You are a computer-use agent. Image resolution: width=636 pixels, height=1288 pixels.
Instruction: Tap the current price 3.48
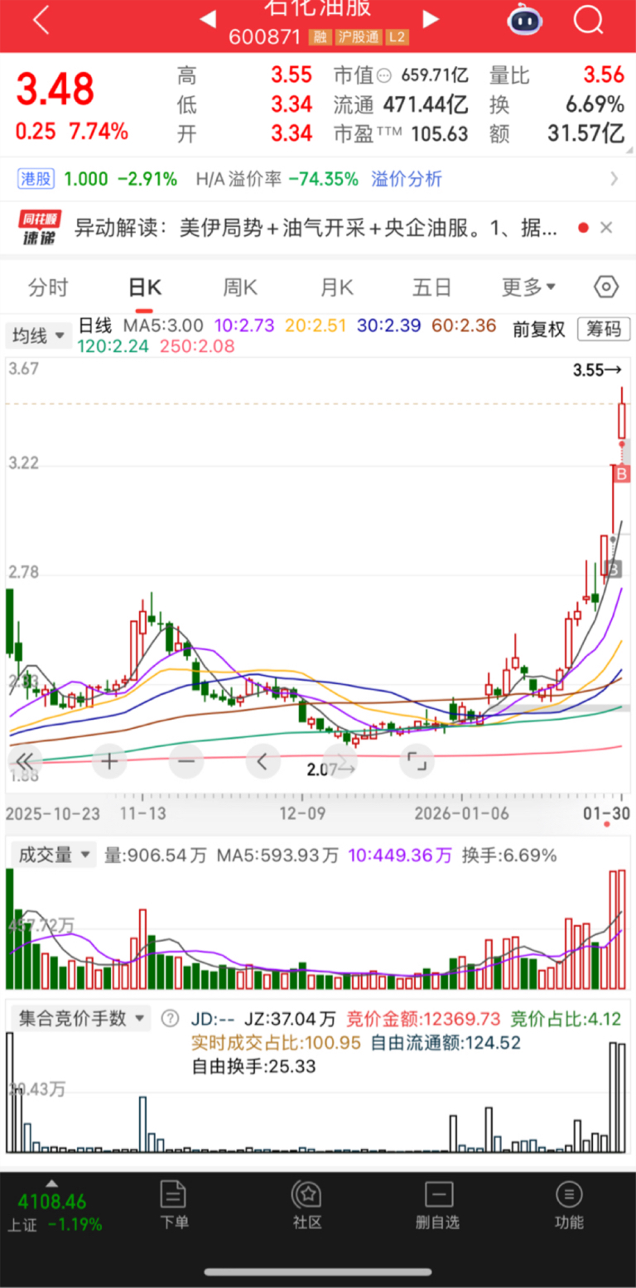[x=56, y=89]
